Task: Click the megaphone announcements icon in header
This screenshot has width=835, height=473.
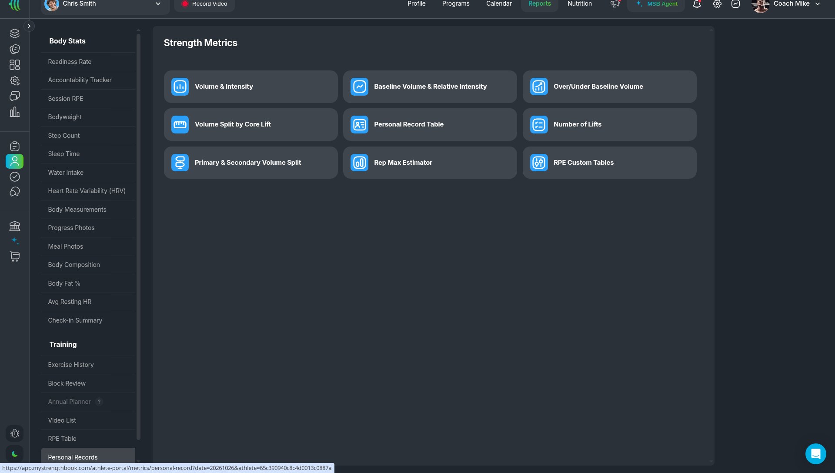Action: click(615, 4)
